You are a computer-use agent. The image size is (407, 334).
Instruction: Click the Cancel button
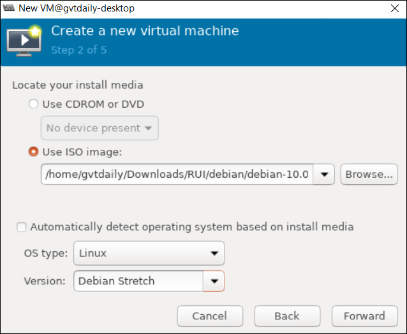[210, 316]
